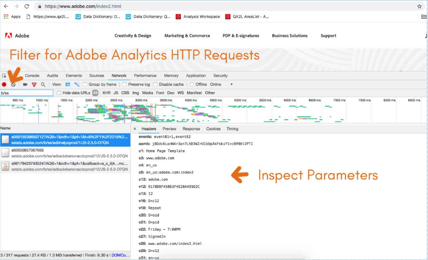Filter requests by Other type
The width and height of the screenshot is (428, 260).
(x=210, y=93)
